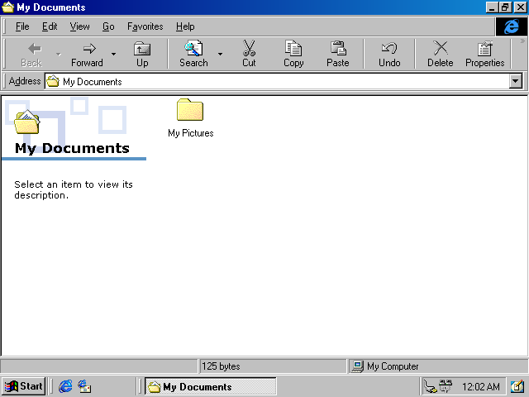Open the Help menu
529x397 pixels.
pos(185,26)
